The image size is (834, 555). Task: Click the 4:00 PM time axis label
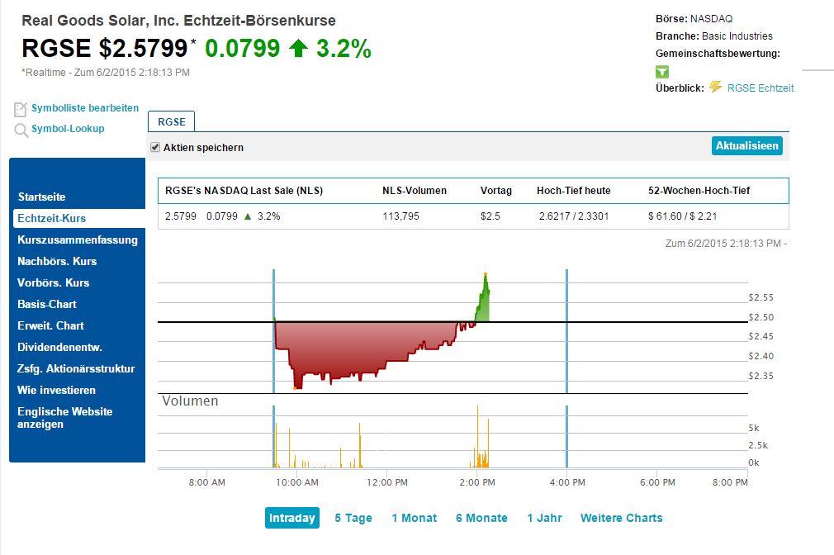click(x=567, y=482)
